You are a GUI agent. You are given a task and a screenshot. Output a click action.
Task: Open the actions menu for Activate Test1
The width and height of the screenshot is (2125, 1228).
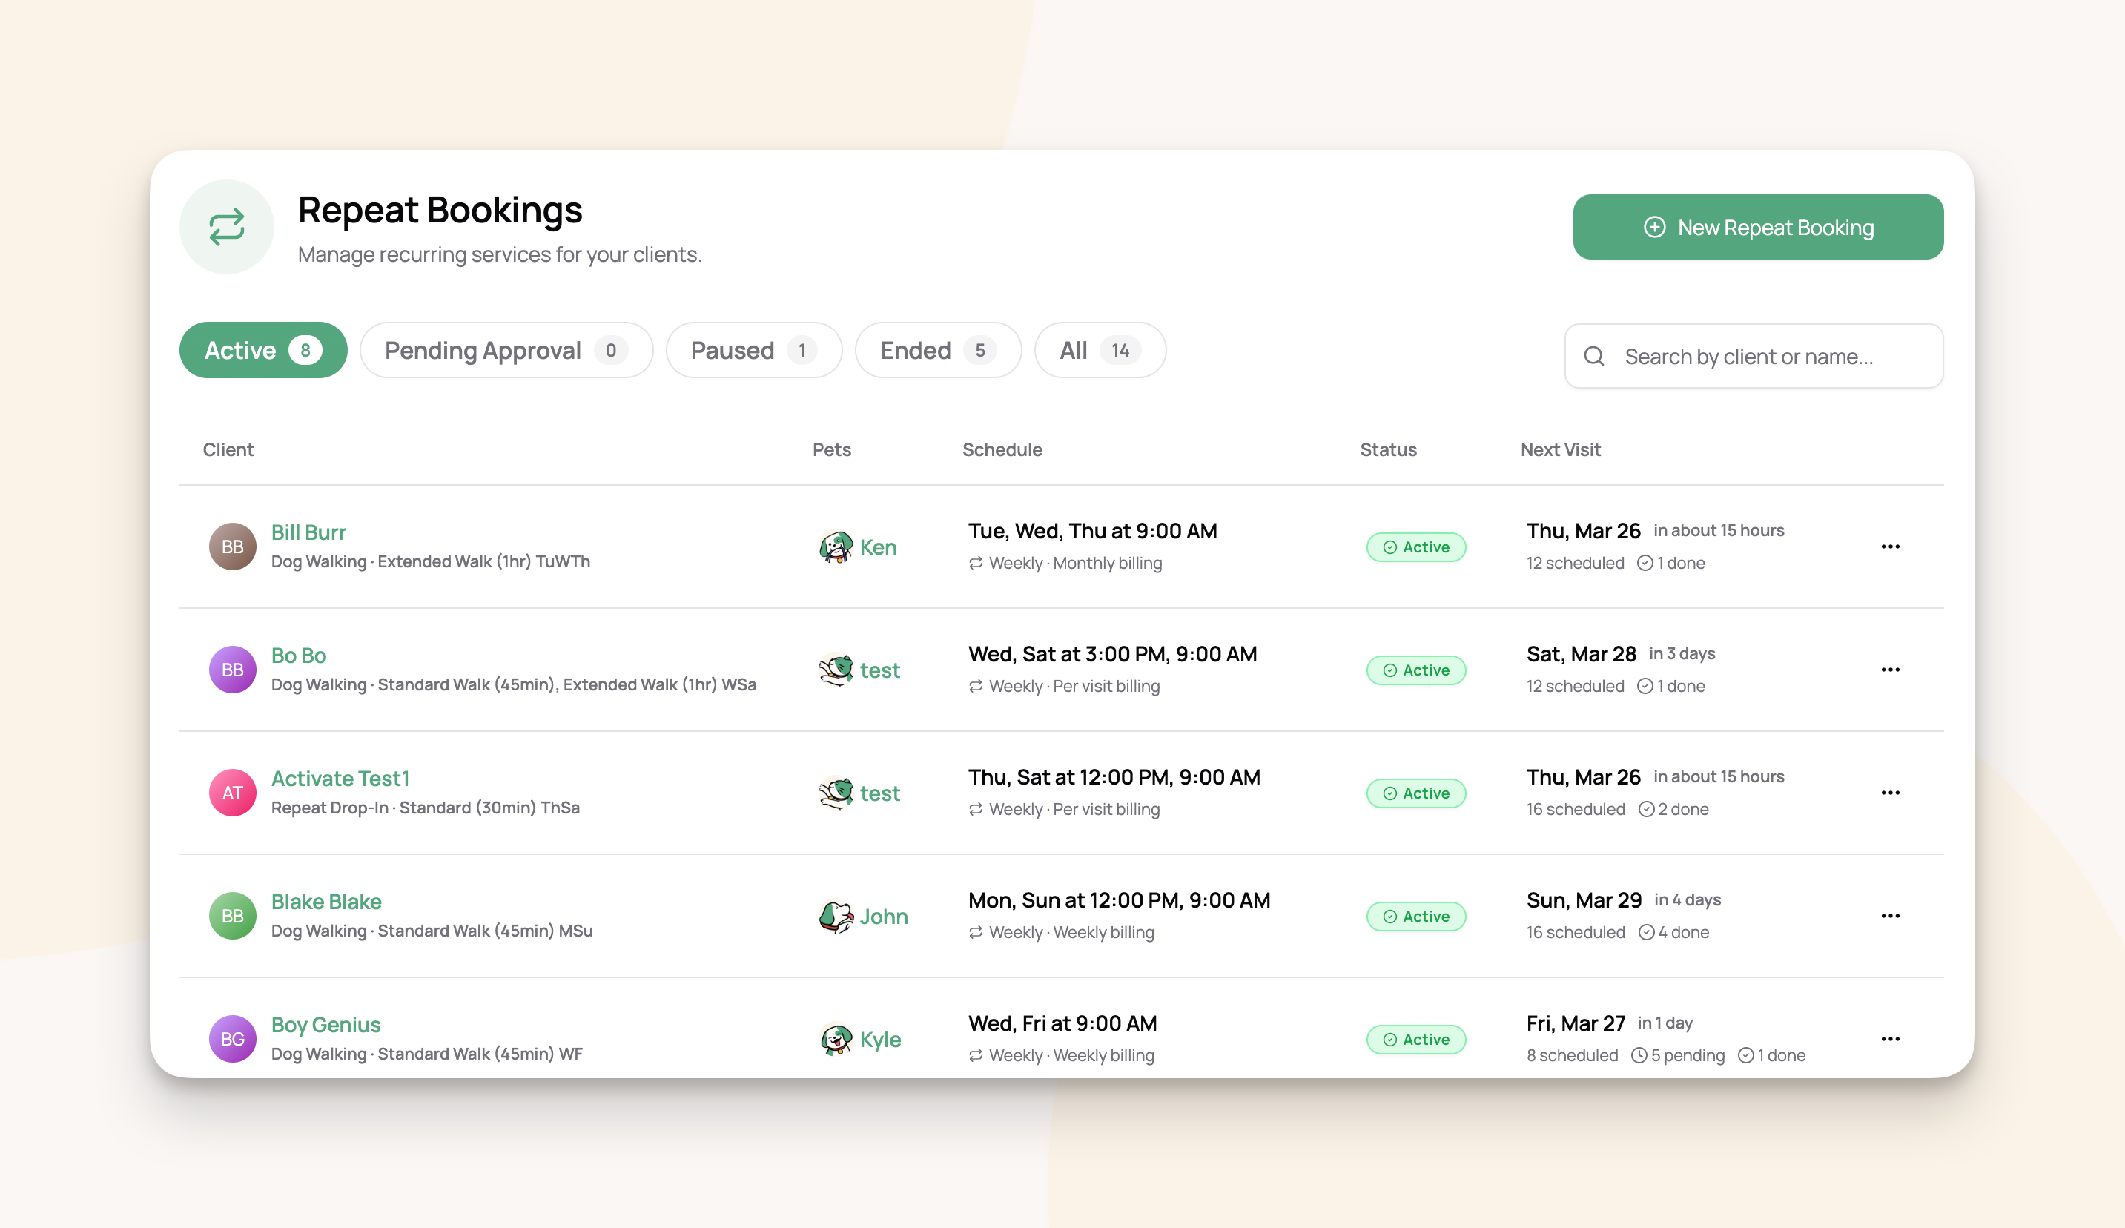(x=1891, y=793)
